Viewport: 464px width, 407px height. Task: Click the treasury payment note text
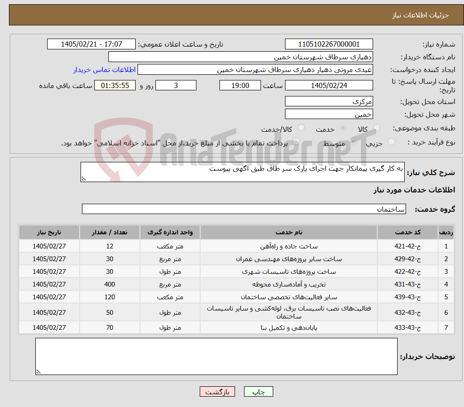tap(174, 143)
